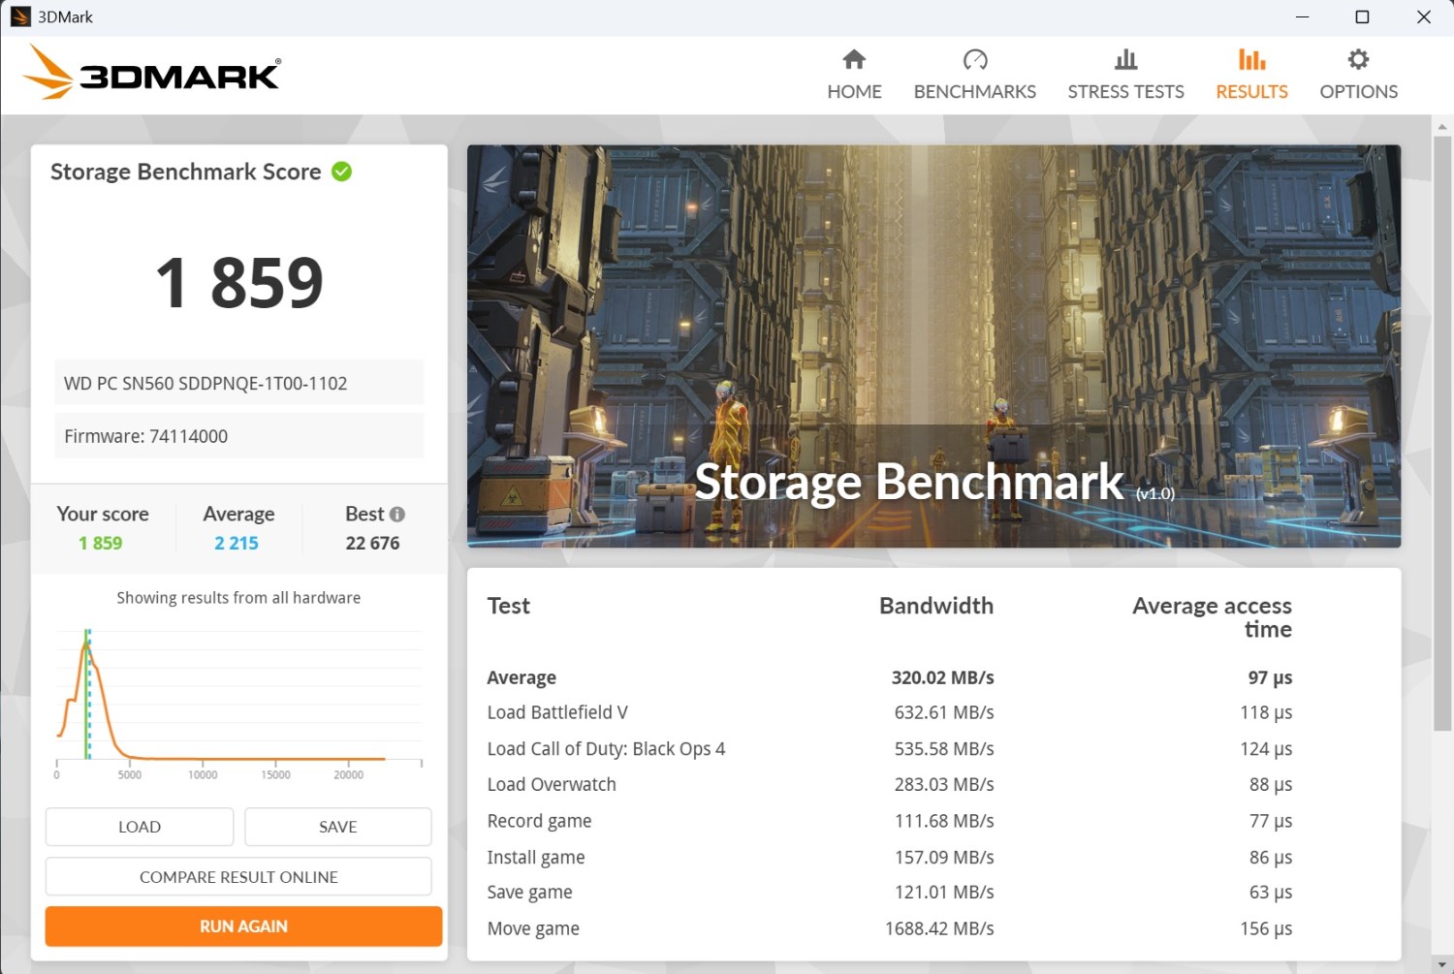Image resolution: width=1454 pixels, height=974 pixels.
Task: Open Options via the gear icon
Action: pyautogui.click(x=1358, y=60)
